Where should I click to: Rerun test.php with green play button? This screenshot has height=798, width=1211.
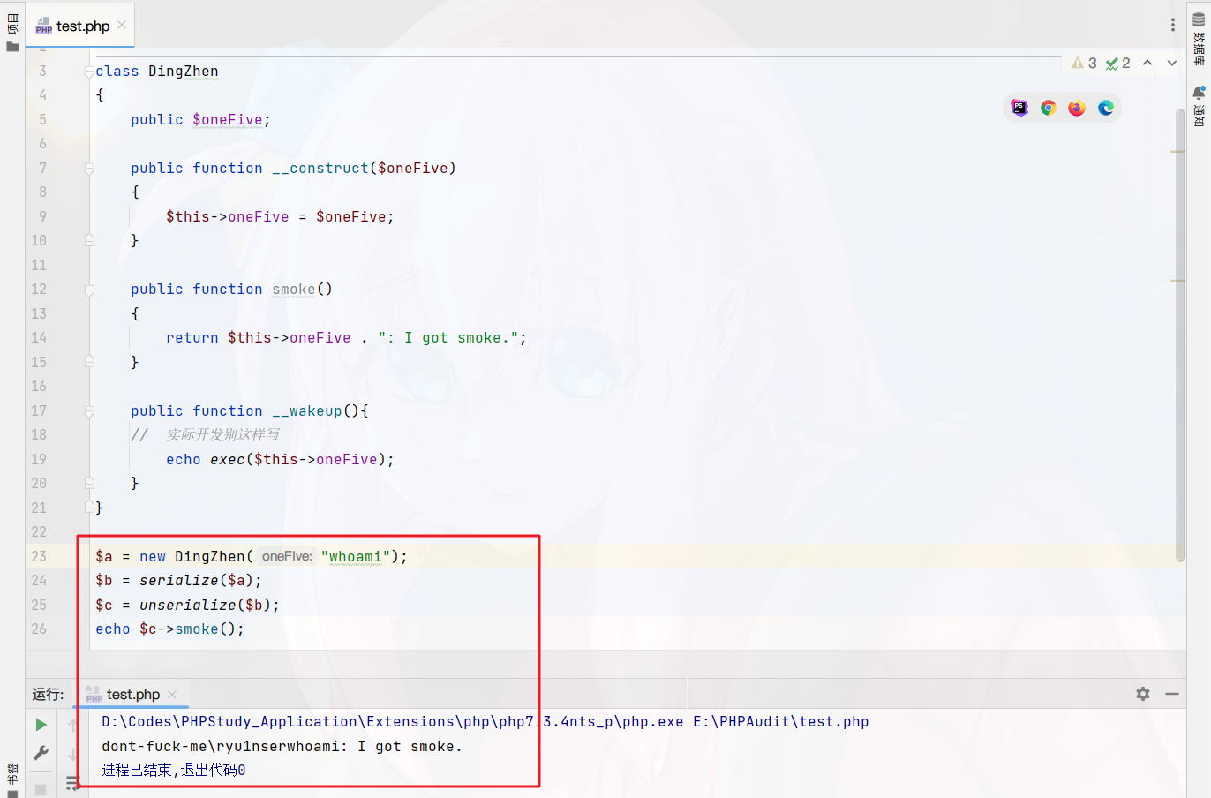click(x=41, y=725)
